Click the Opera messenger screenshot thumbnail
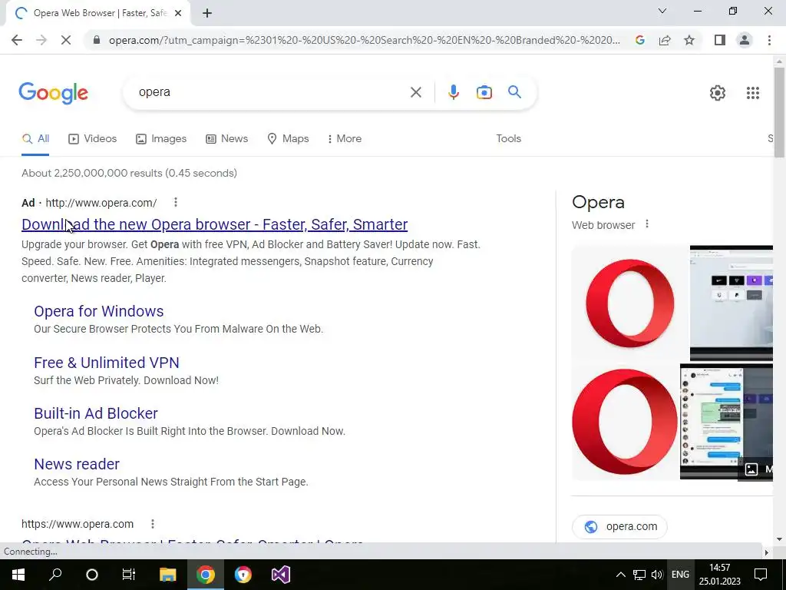786x590 pixels. click(x=726, y=422)
